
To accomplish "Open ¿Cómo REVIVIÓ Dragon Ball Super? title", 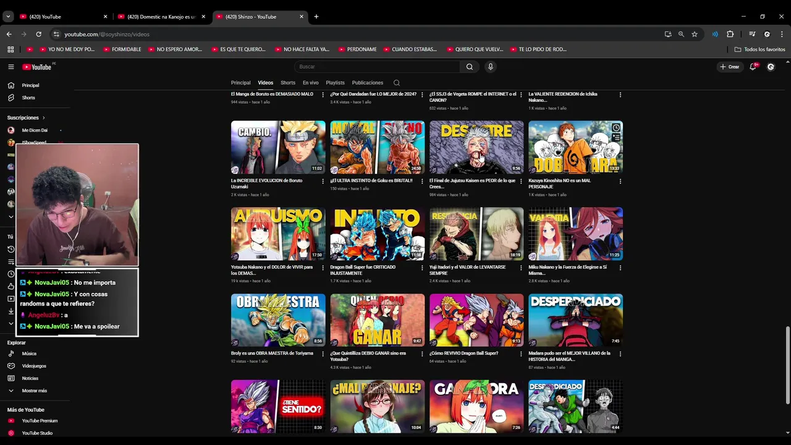I will pos(463,354).
